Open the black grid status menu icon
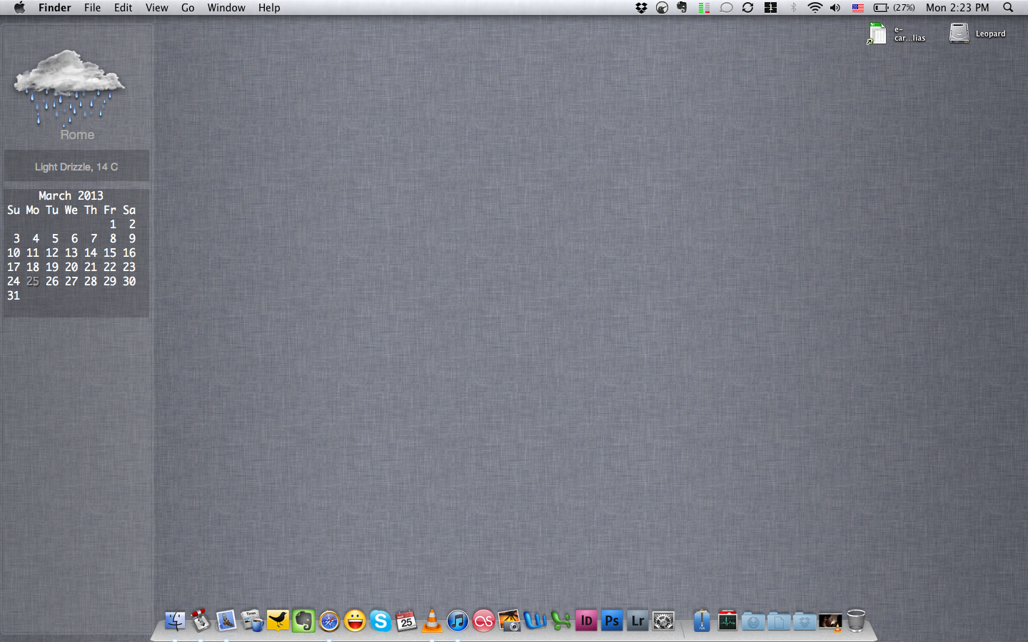 [x=770, y=8]
